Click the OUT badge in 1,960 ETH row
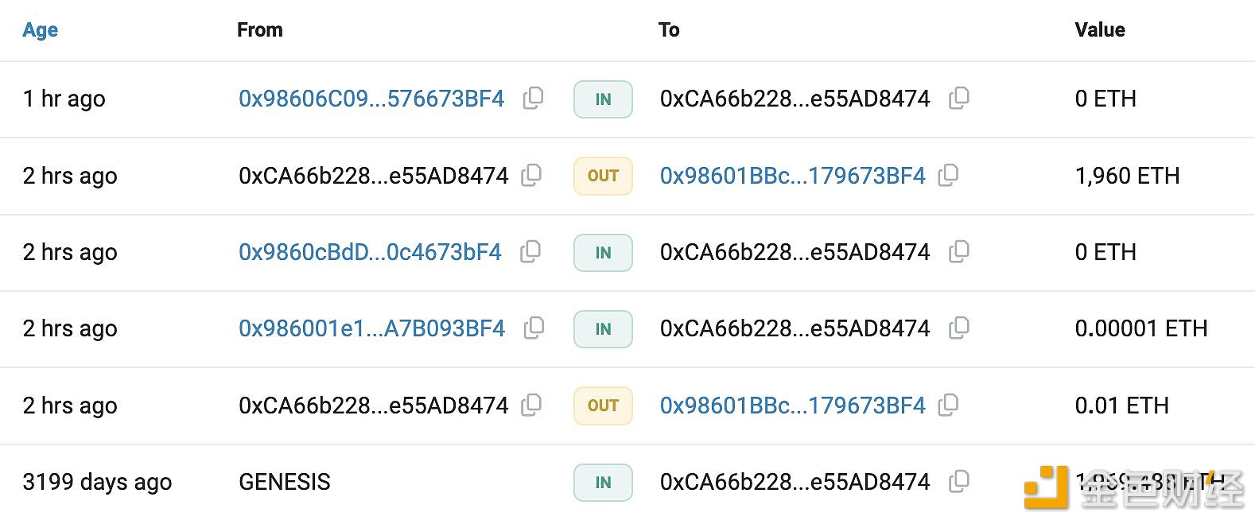This screenshot has width=1255, height=520. (x=603, y=176)
